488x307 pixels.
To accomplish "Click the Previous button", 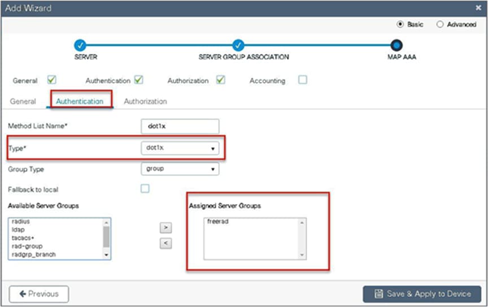I will click(x=39, y=294).
